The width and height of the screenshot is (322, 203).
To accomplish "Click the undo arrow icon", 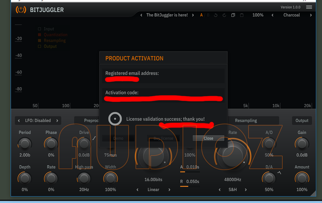I will pos(215,15).
